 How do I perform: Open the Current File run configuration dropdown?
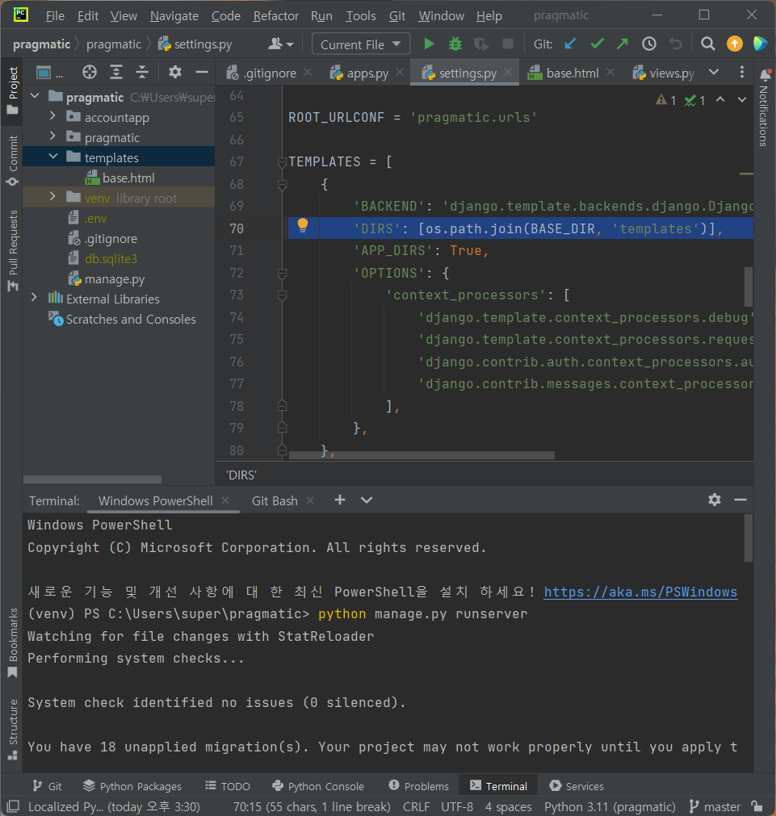pos(361,44)
